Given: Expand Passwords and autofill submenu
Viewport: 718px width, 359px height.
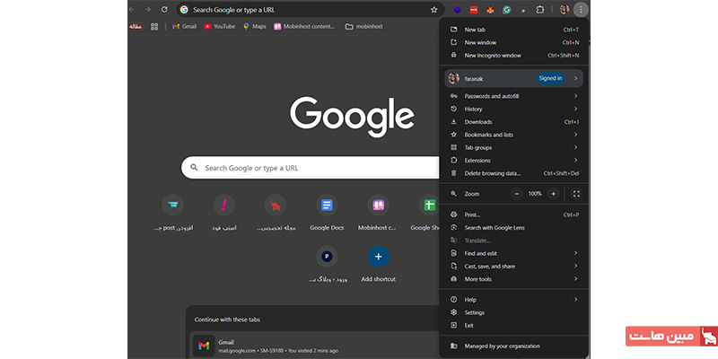Looking at the screenshot, I should (513, 96).
